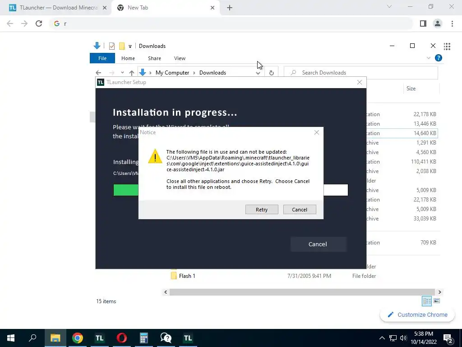Open the Chrome profile icon
Screen dimensions: 462x347
(438, 23)
